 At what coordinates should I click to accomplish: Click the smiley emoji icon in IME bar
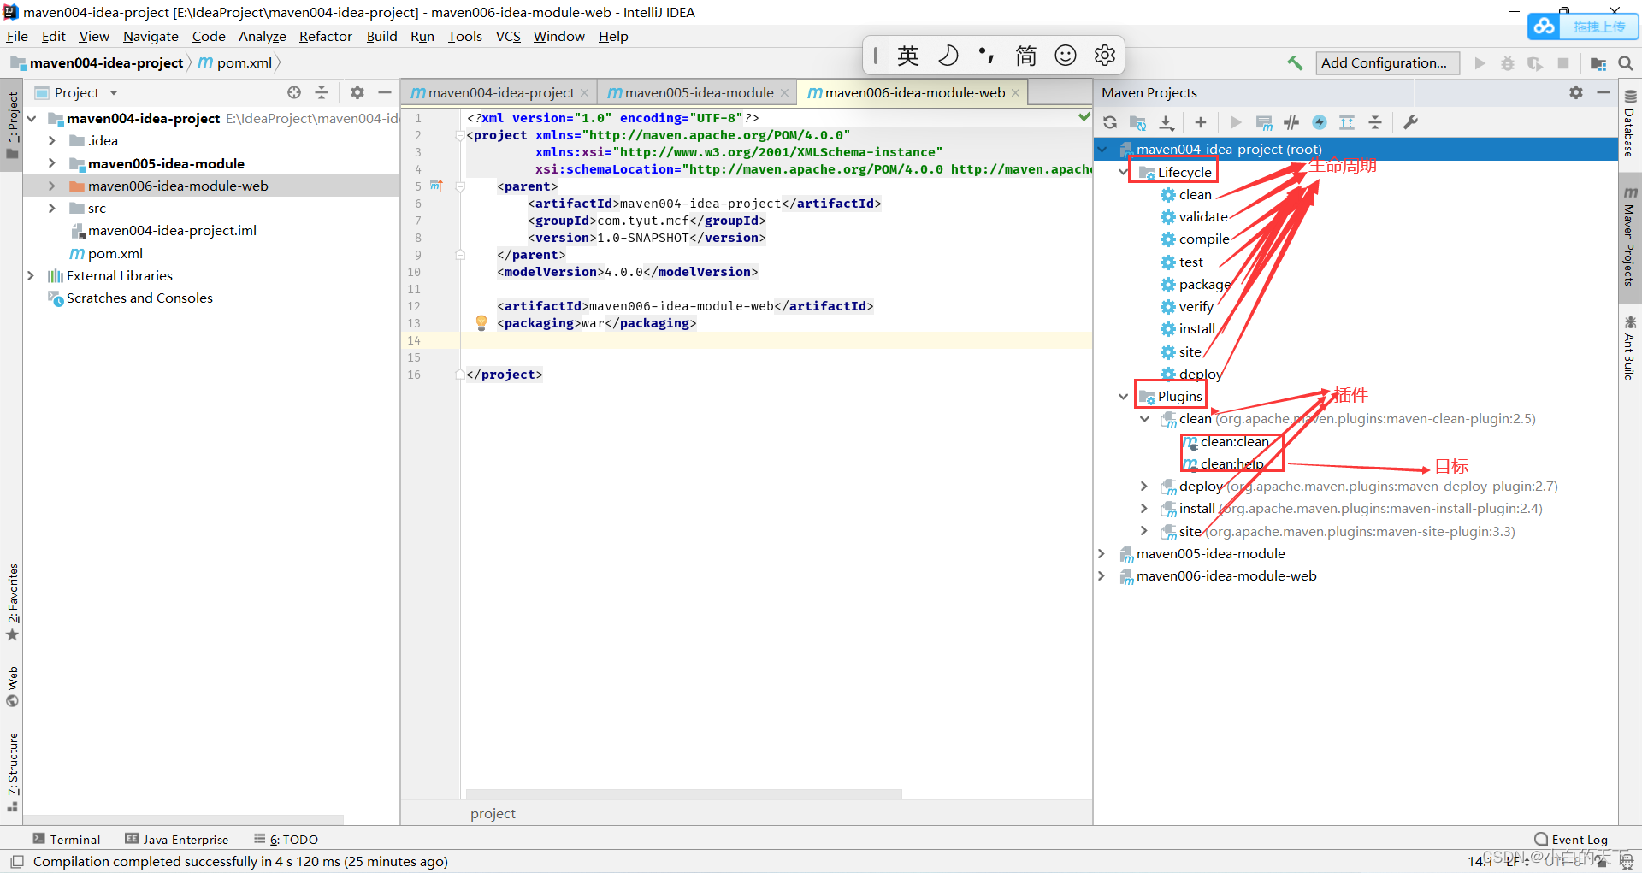(x=1066, y=56)
